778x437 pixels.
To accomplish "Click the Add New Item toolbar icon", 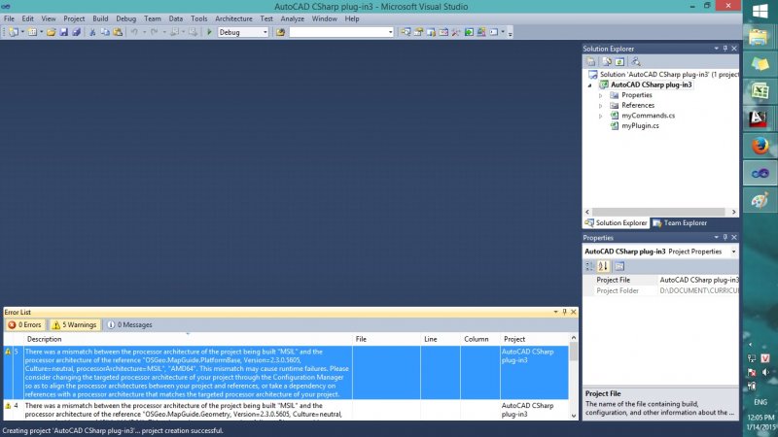I will pyautogui.click(x=32, y=32).
